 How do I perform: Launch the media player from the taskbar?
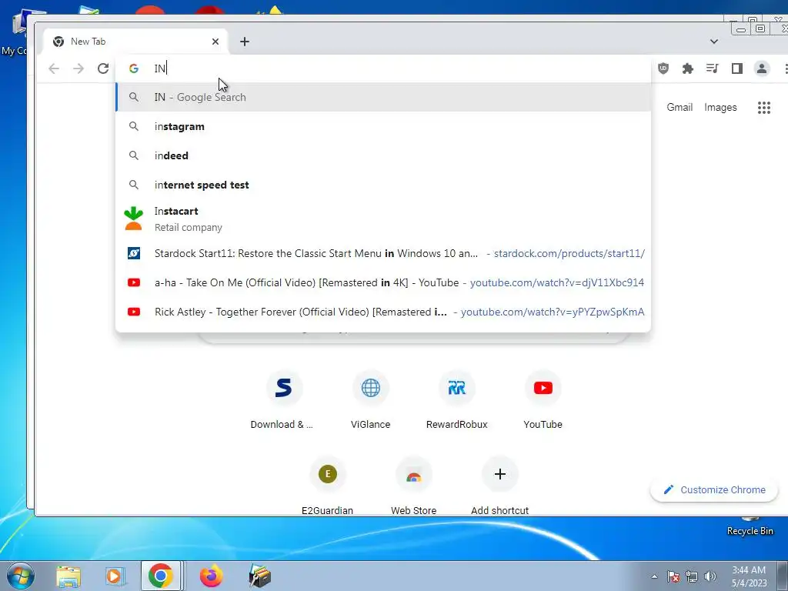115,576
